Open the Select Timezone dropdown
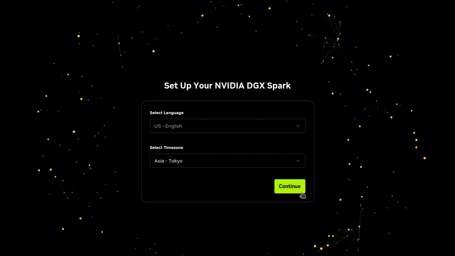This screenshot has width=455, height=256. click(x=227, y=161)
